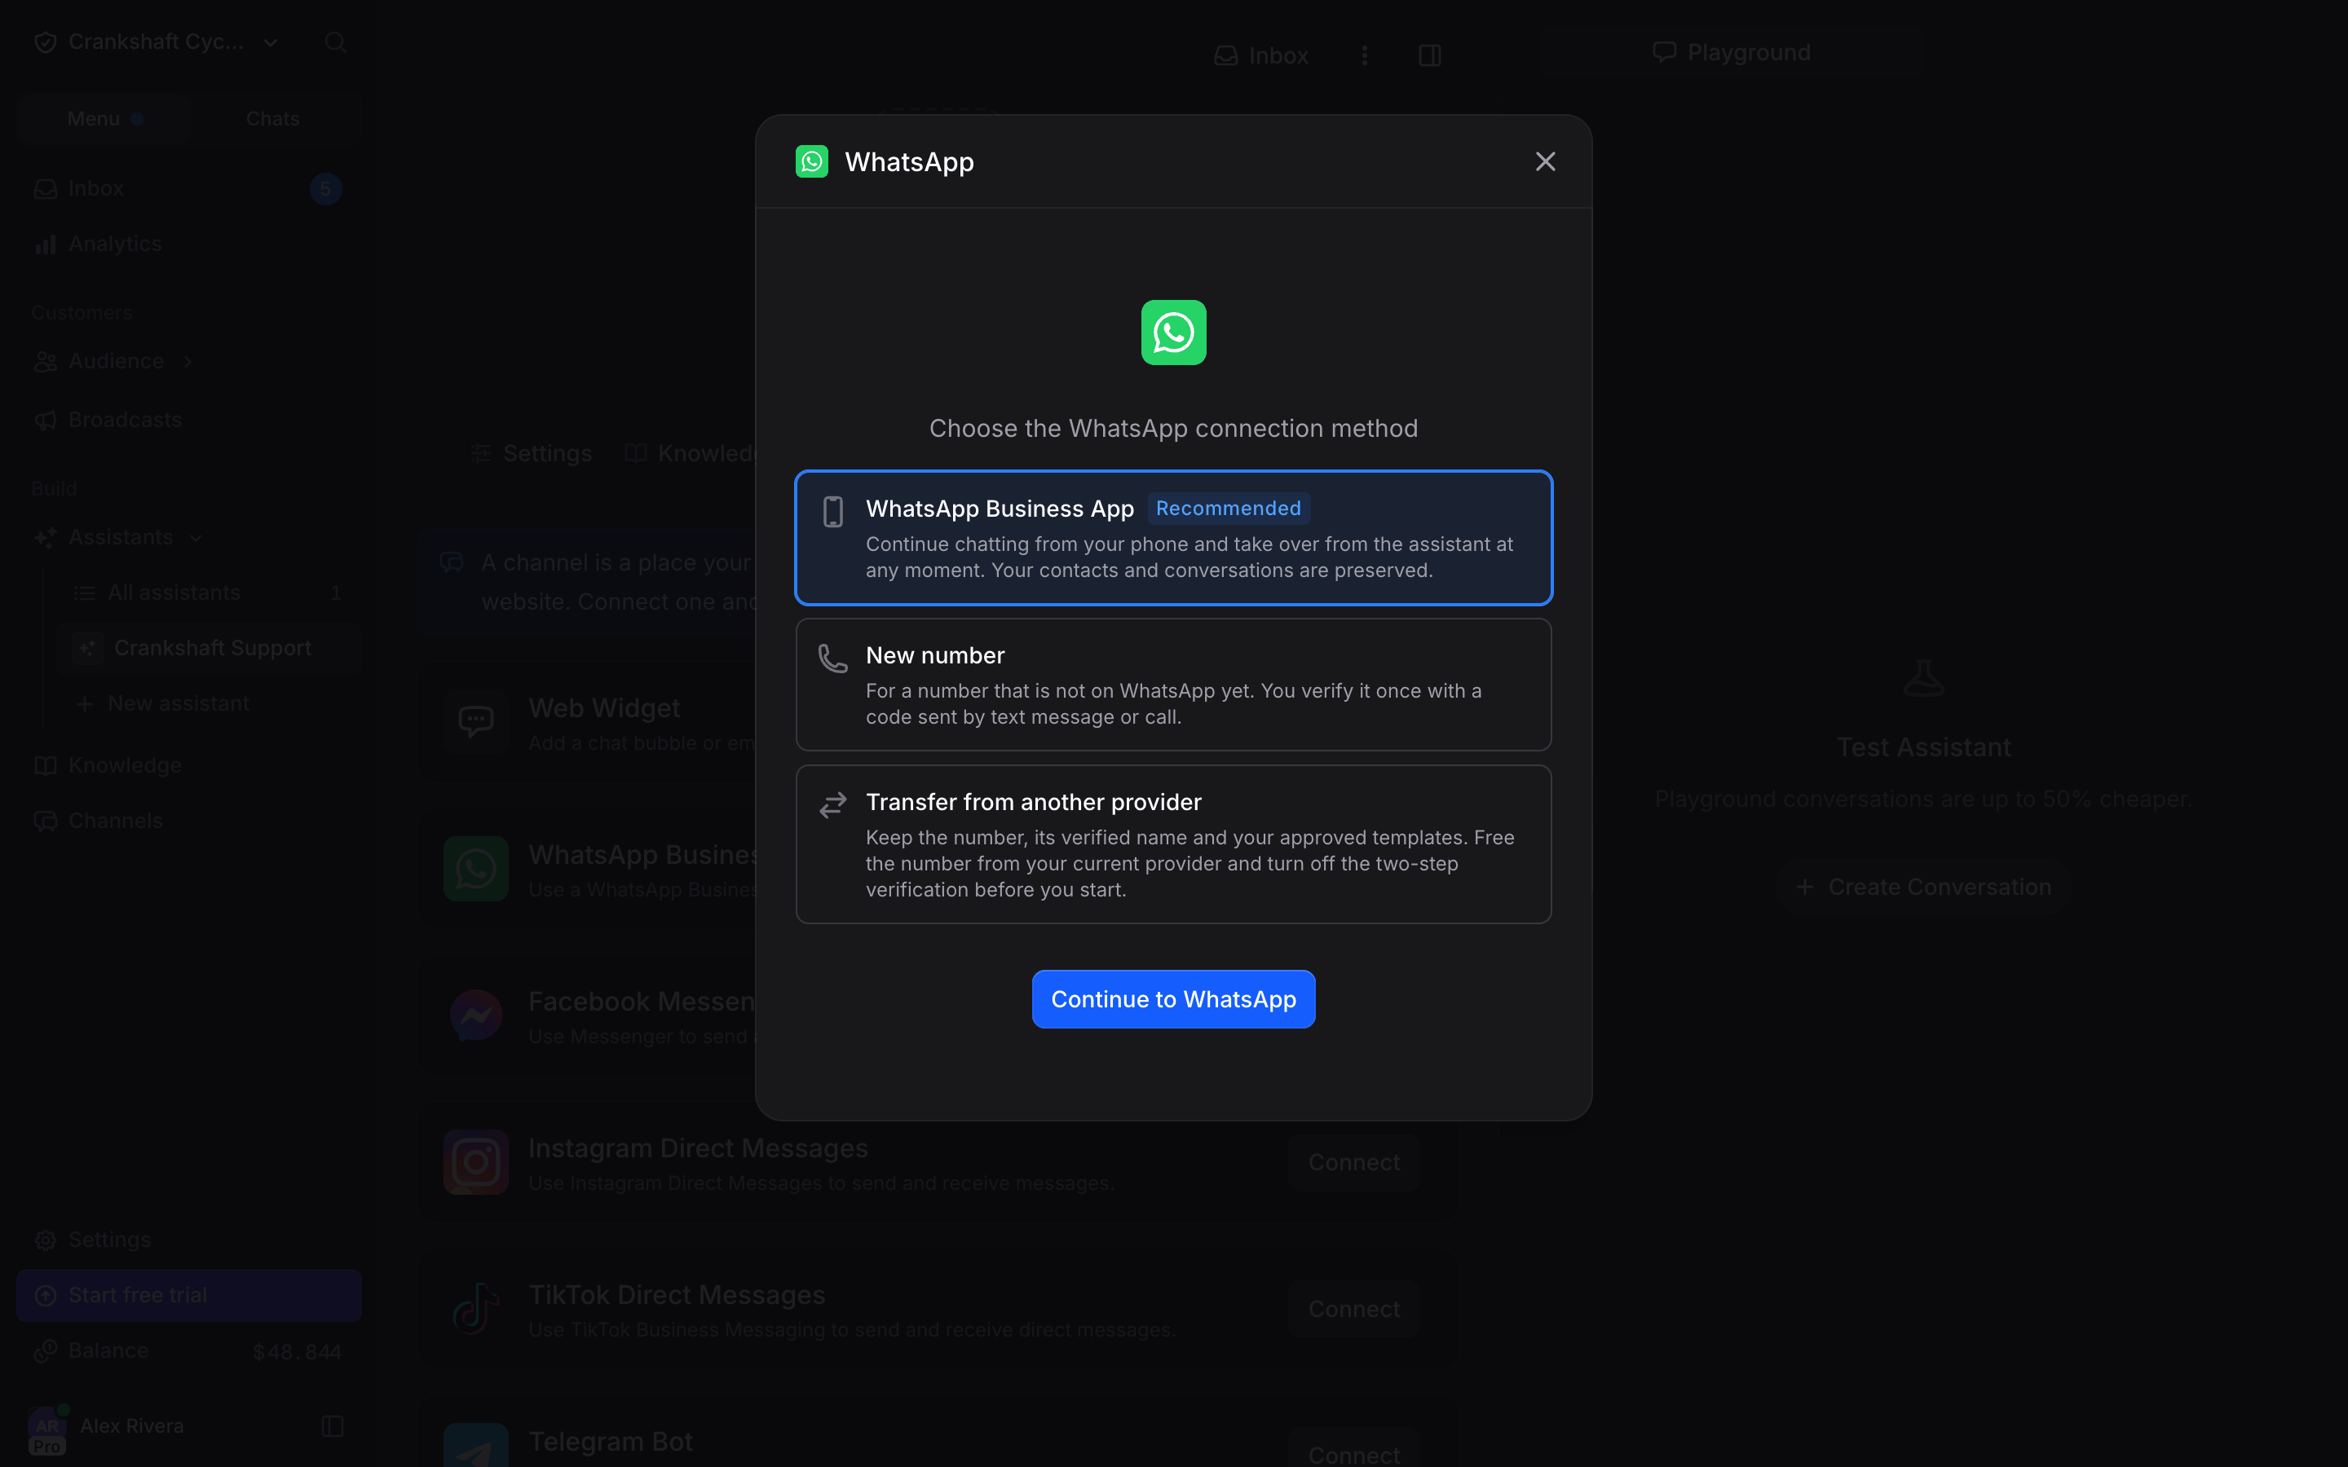Toggle sidebar collapse icon near Alex Rivera
Viewport: 2348px width, 1467px height.
(332, 1426)
